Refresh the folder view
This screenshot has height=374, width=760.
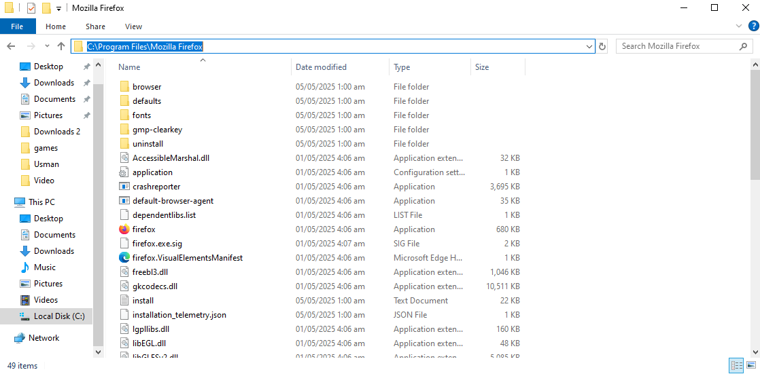click(602, 46)
